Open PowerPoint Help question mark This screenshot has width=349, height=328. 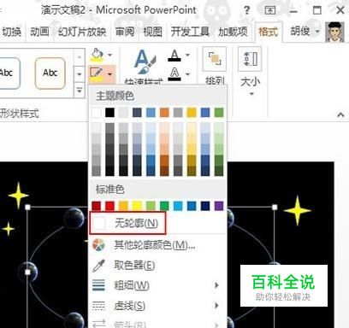click(246, 10)
